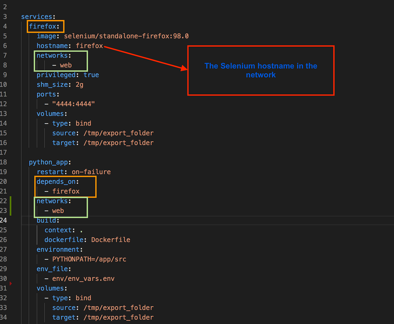The image size is (394, 324).
Task: Click the 'true' value after privileged
Action: (x=91, y=75)
